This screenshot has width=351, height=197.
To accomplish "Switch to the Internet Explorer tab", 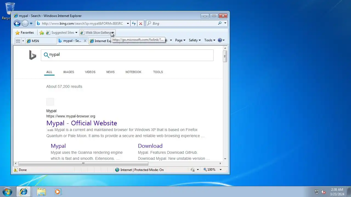I will click(100, 41).
